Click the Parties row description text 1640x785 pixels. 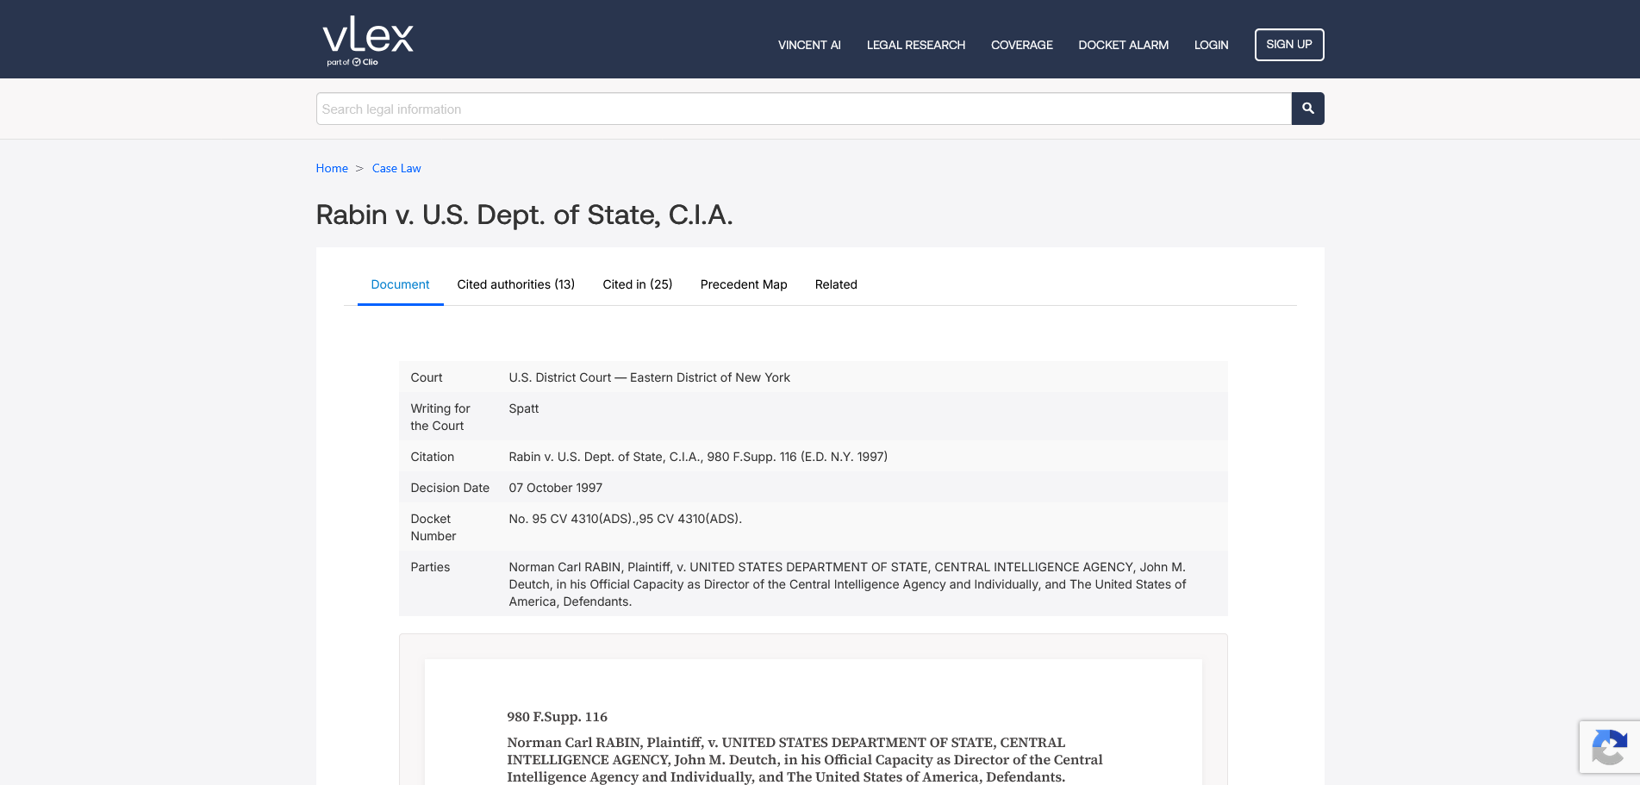point(847,584)
